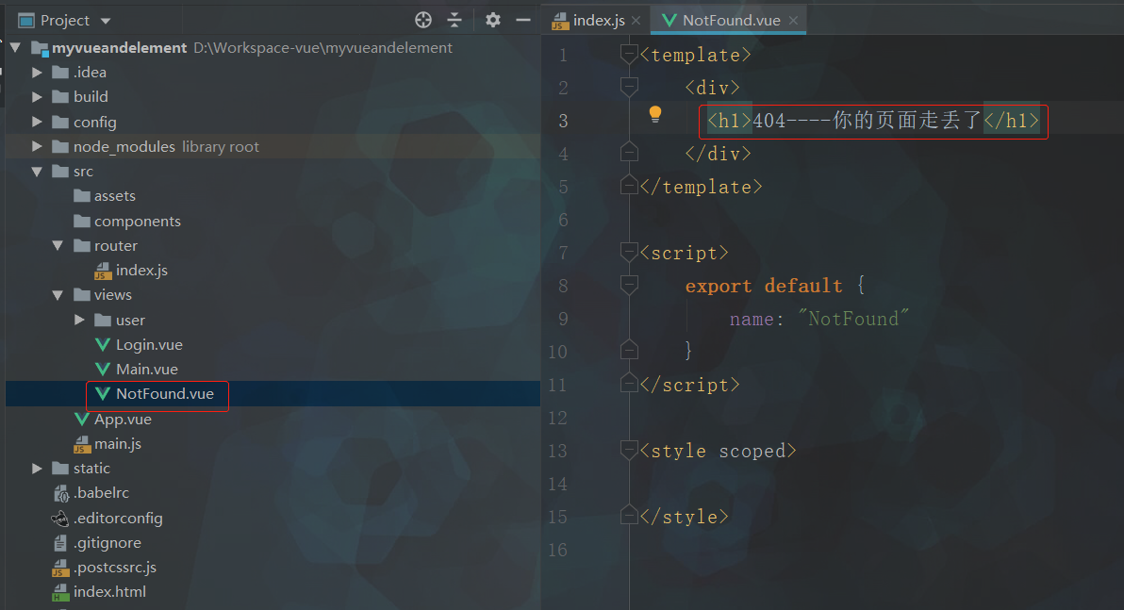Click the export default keyword

764,286
